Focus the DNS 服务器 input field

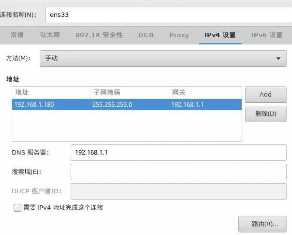[x=179, y=153]
